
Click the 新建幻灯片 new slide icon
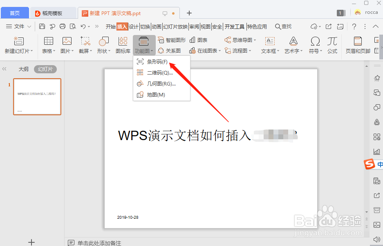[x=19, y=41]
